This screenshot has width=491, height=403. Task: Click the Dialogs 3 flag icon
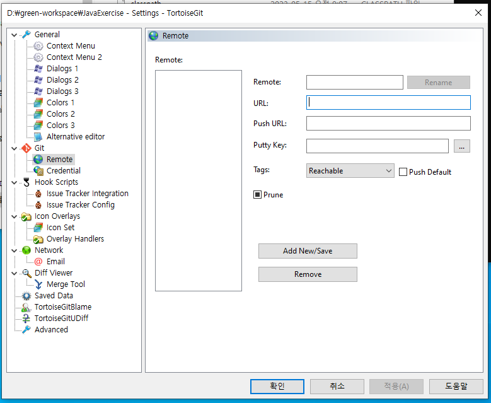point(38,91)
